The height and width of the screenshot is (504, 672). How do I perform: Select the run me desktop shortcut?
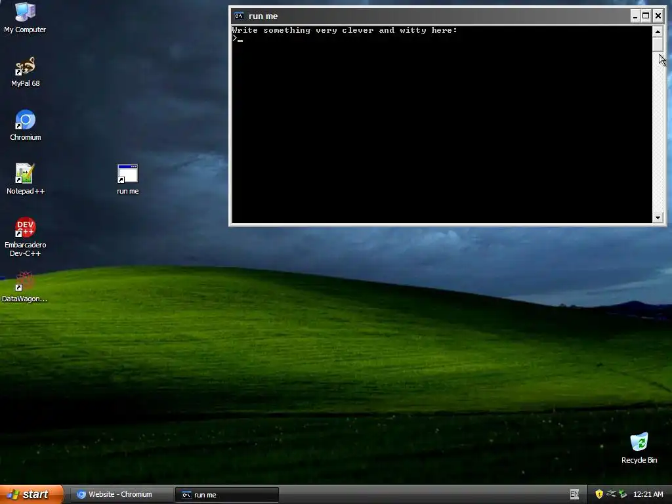click(128, 179)
